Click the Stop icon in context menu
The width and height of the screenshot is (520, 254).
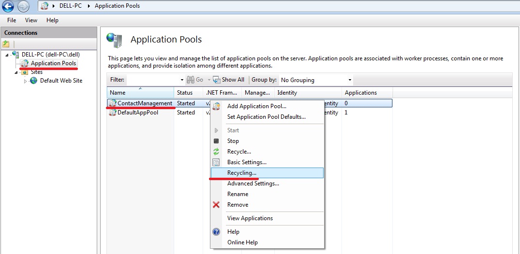click(x=216, y=141)
